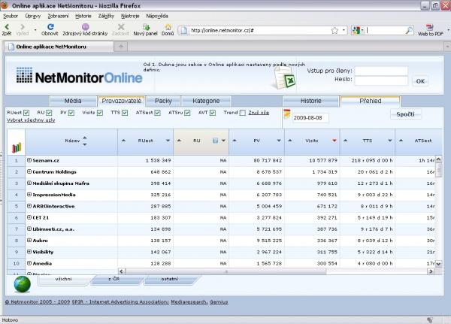Expand the Aukro row
Screen dimensions: 451x324
coord(29,240)
